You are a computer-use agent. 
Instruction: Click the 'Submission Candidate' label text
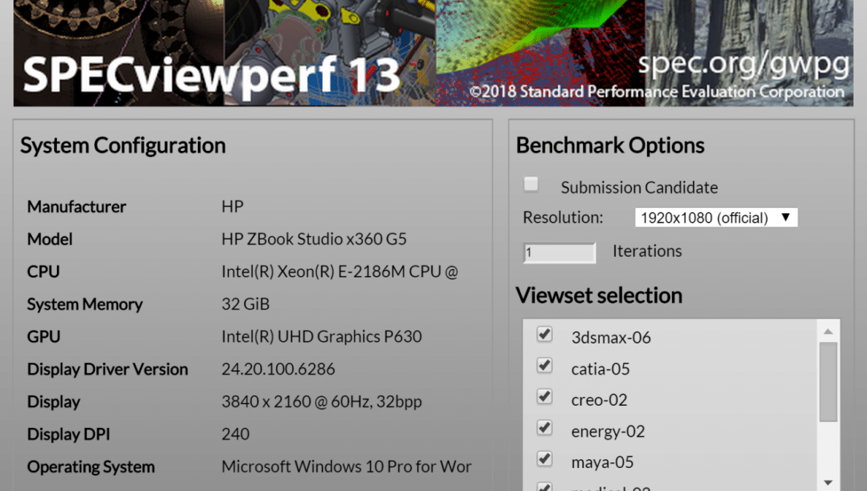tap(640, 188)
